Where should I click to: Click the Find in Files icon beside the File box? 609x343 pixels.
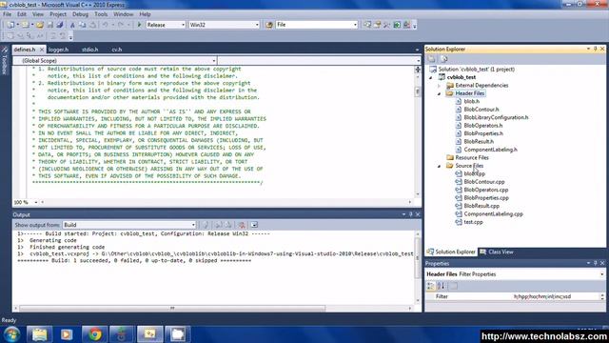pyautogui.click(x=269, y=25)
